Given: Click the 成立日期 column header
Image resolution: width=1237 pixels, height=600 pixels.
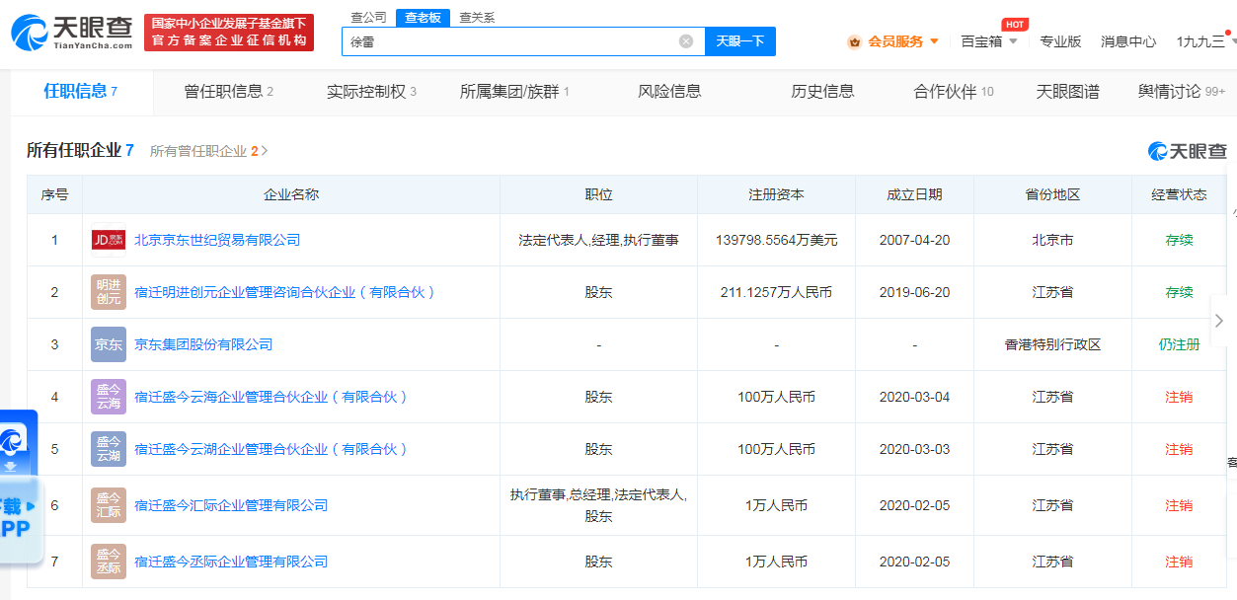Looking at the screenshot, I should click(914, 195).
